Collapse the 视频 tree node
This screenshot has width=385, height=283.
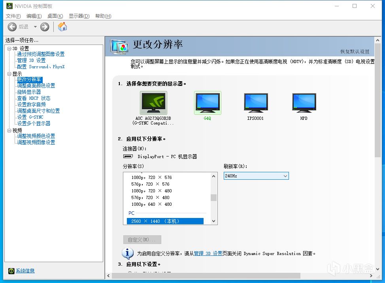(9, 130)
